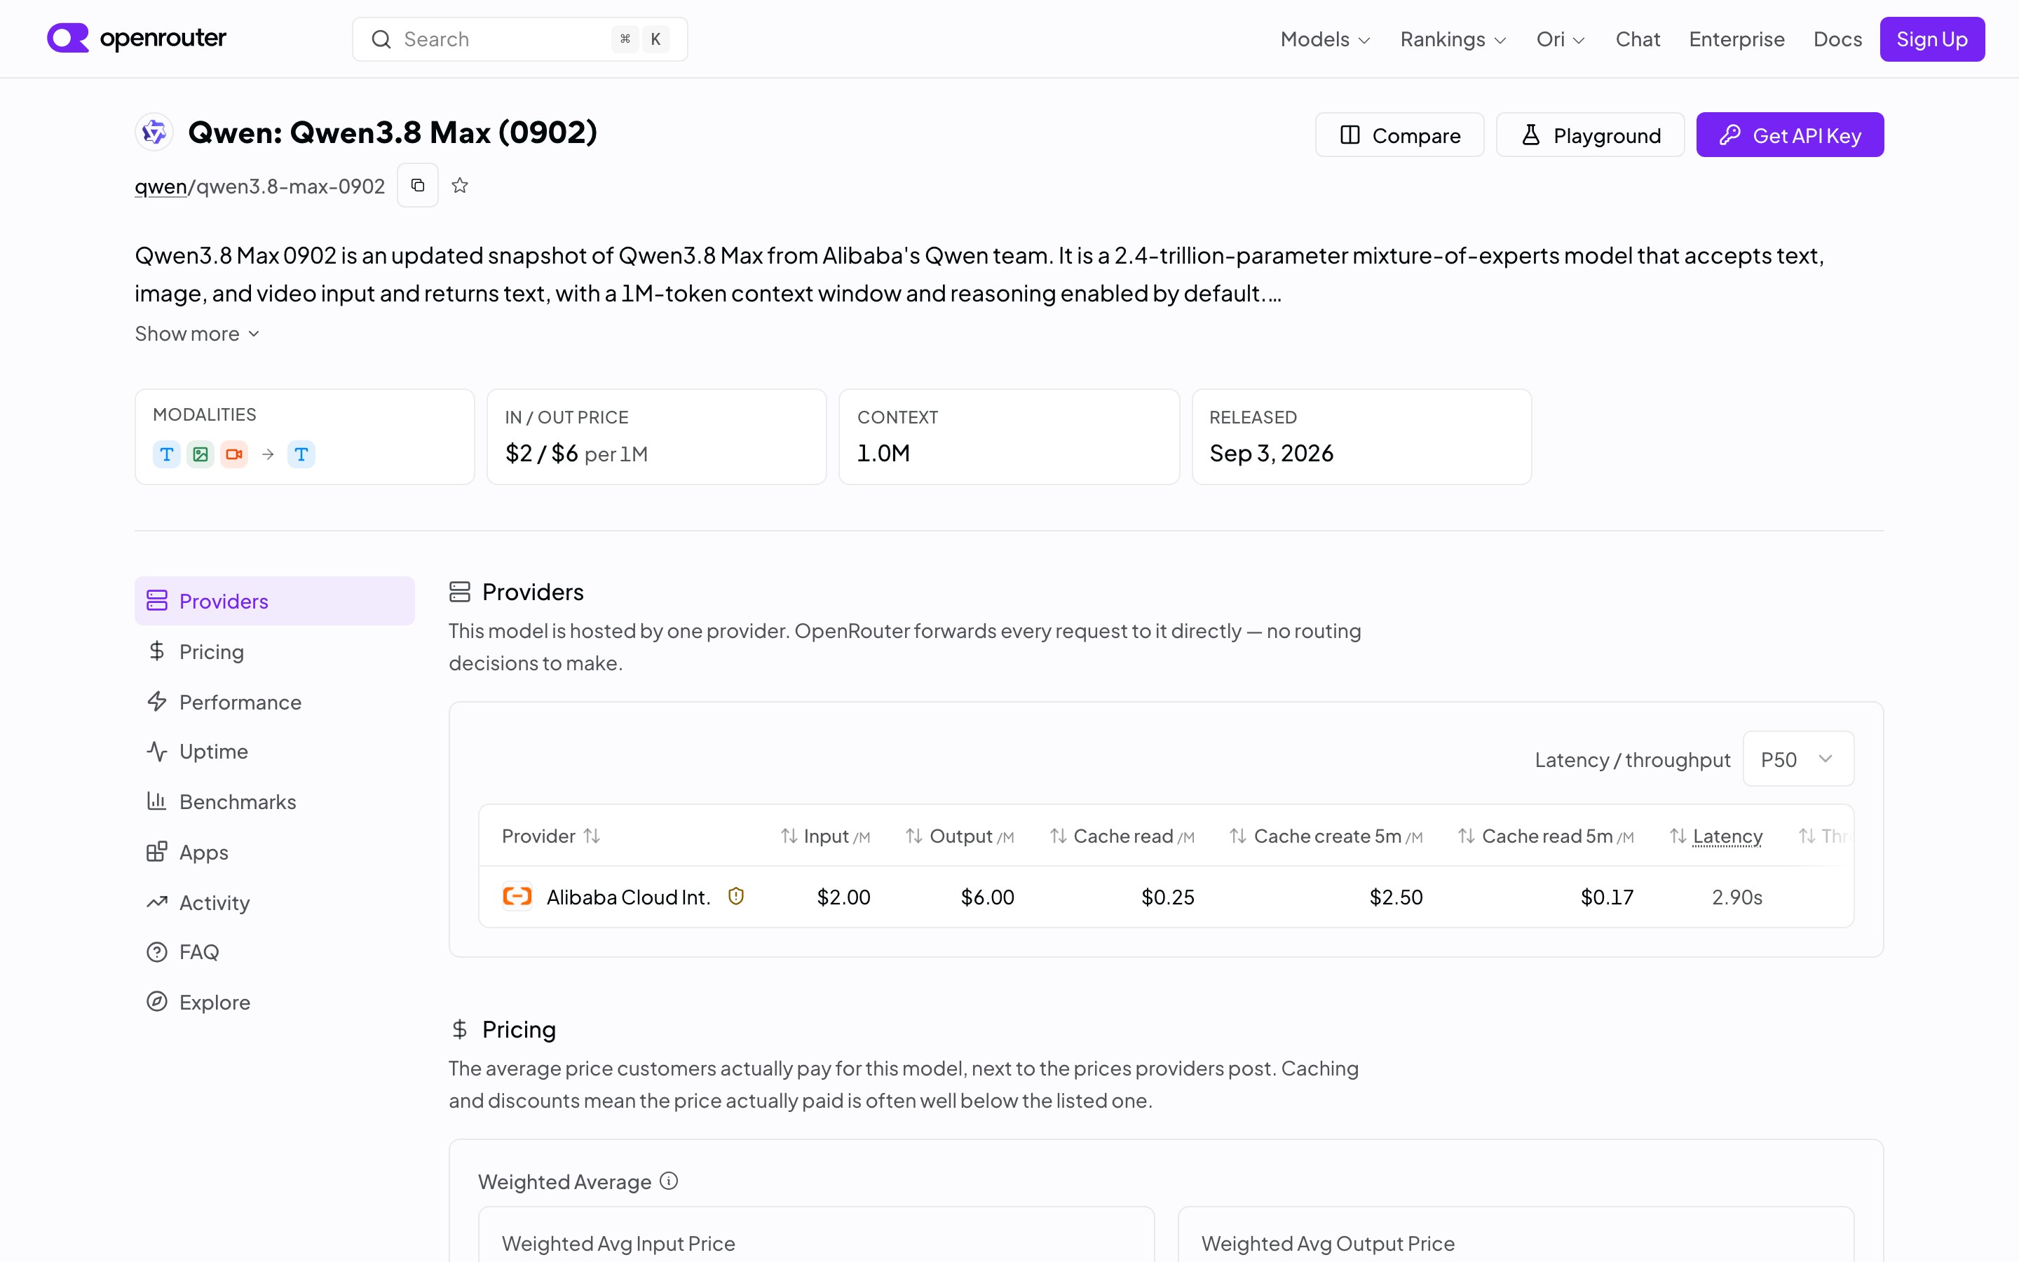The image size is (2019, 1262).
Task: Click the dollar icon beside Pricing heading
Action: [460, 1029]
